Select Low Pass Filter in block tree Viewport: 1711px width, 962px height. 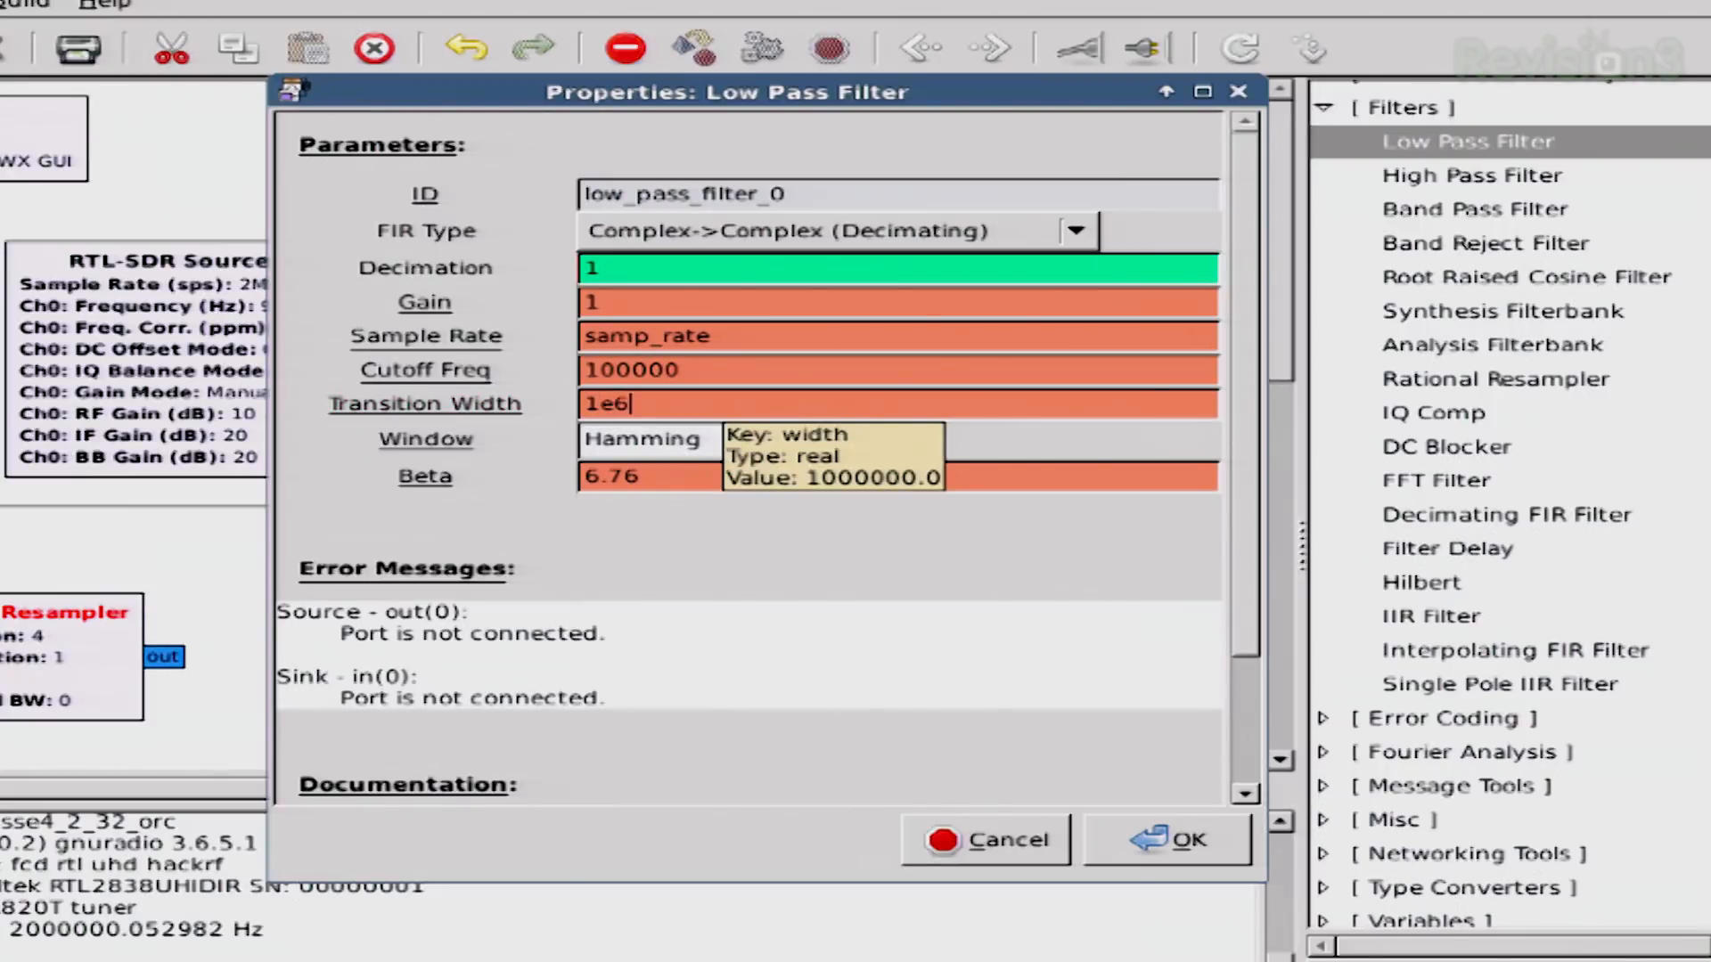pyautogui.click(x=1468, y=142)
